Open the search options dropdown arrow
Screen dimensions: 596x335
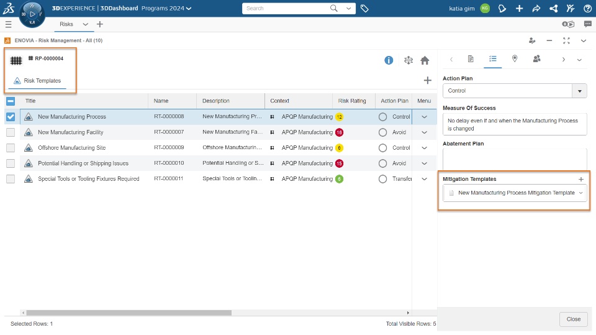point(348,8)
